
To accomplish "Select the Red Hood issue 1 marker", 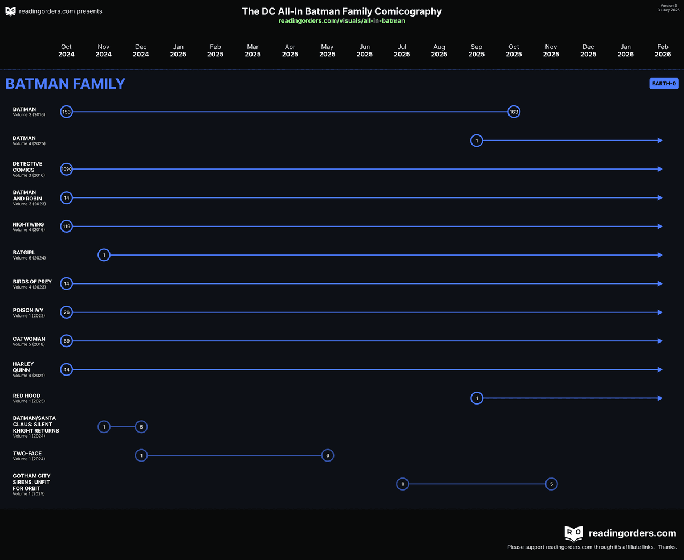I will tap(477, 398).
